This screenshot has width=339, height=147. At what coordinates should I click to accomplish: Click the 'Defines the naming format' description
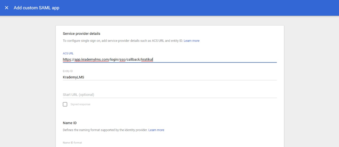tap(105, 130)
